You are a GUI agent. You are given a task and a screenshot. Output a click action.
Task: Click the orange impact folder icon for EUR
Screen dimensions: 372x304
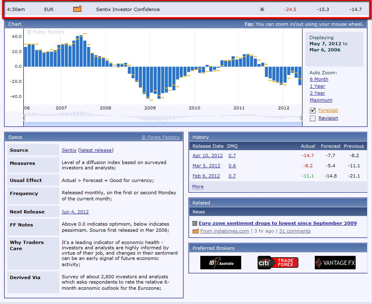[x=77, y=9]
